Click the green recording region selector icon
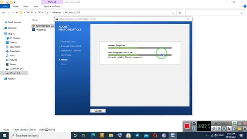Screen dimensions: 247x139 click(234, 124)
